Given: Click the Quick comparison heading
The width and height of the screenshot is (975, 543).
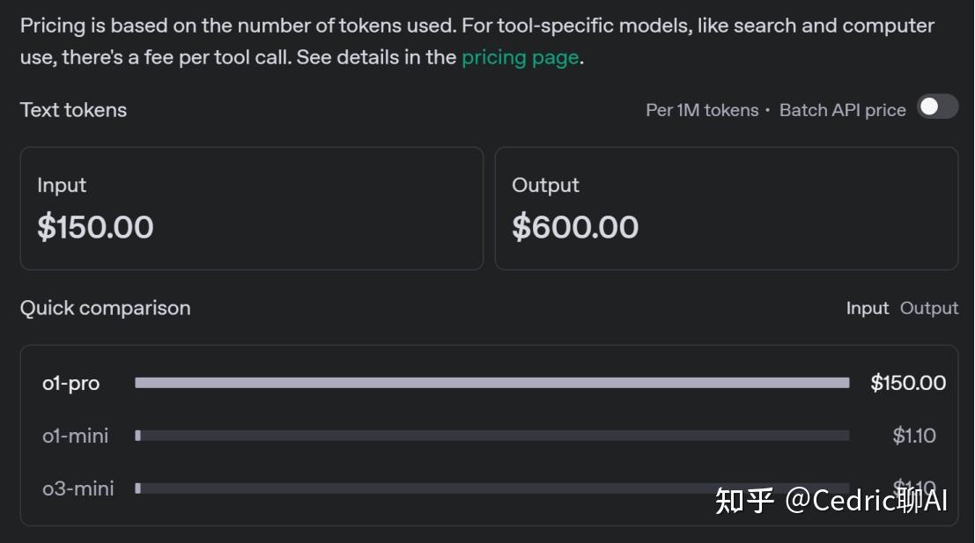Looking at the screenshot, I should [x=105, y=308].
